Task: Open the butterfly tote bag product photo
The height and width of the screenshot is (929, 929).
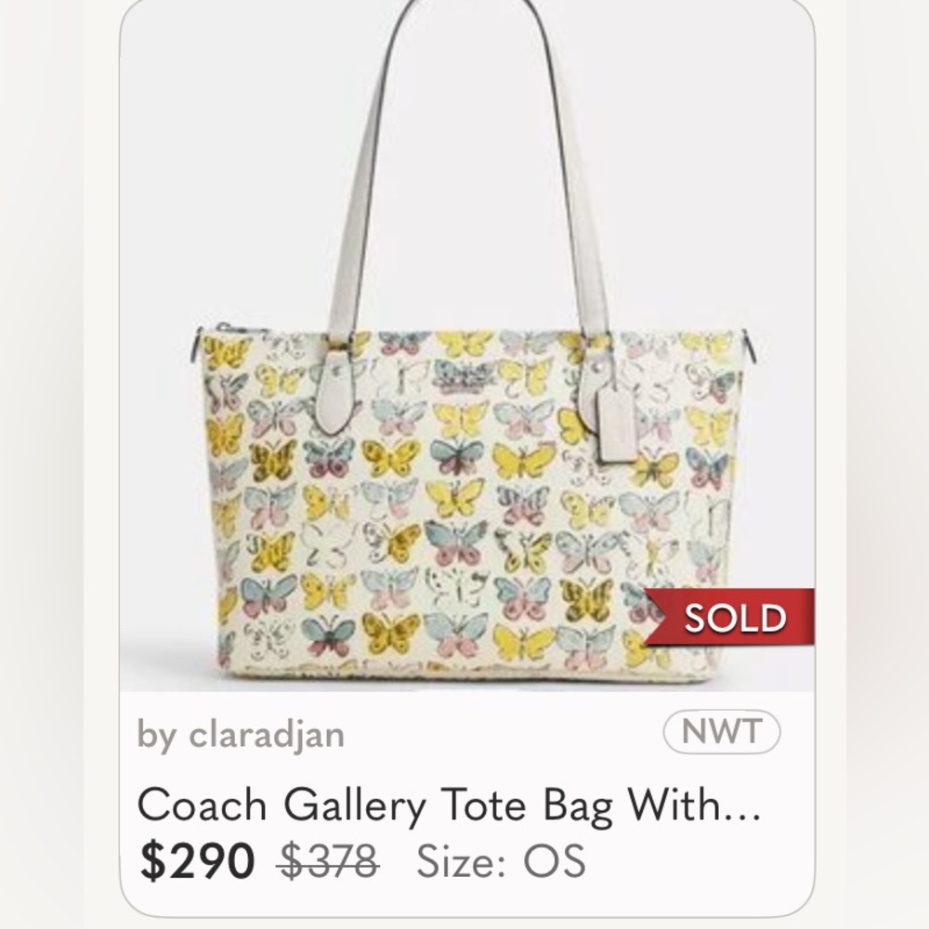Action: [467, 346]
